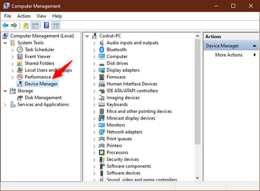This screenshot has height=191, width=260.
Task: Collapse the Device Manager actions header
Action: point(254,45)
